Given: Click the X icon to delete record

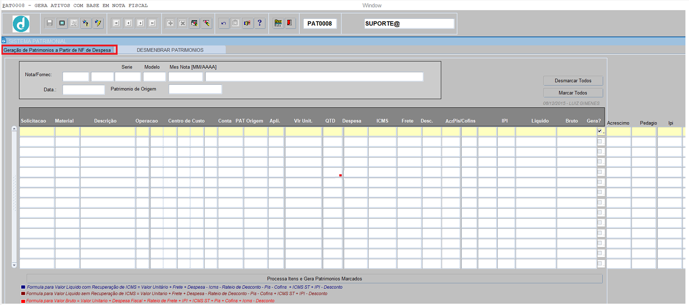Looking at the screenshot, I should 182,23.
